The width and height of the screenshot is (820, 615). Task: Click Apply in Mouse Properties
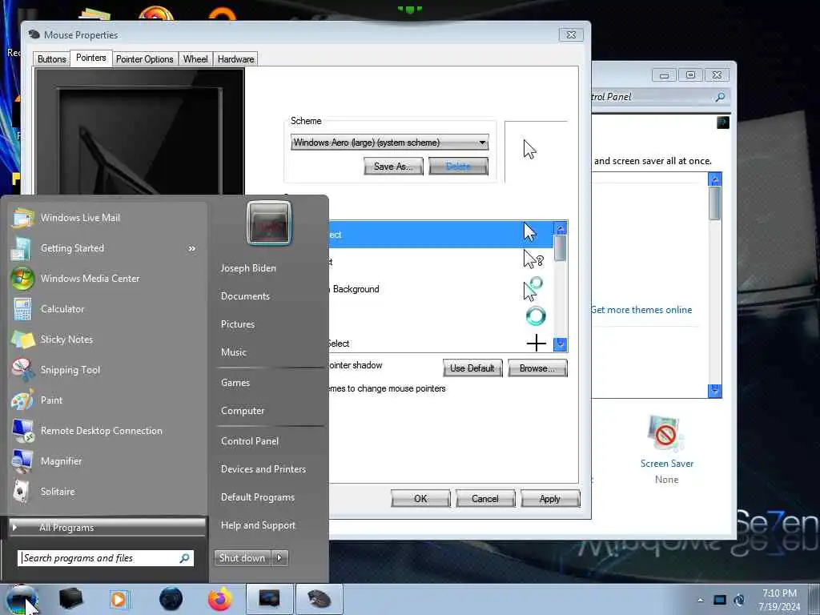point(550,498)
